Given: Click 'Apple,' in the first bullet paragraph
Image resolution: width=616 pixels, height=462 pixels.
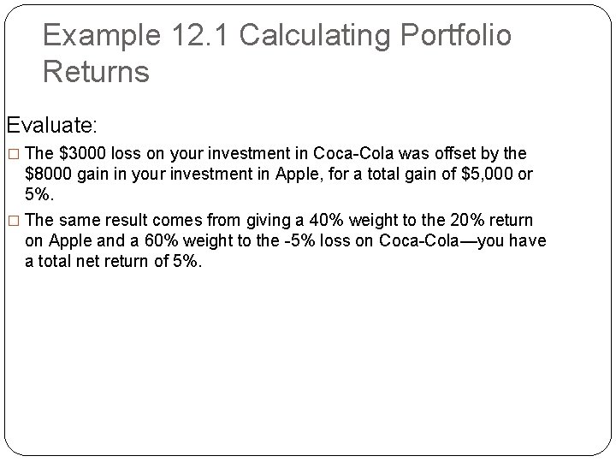Looking at the screenshot, I should 299,175.
